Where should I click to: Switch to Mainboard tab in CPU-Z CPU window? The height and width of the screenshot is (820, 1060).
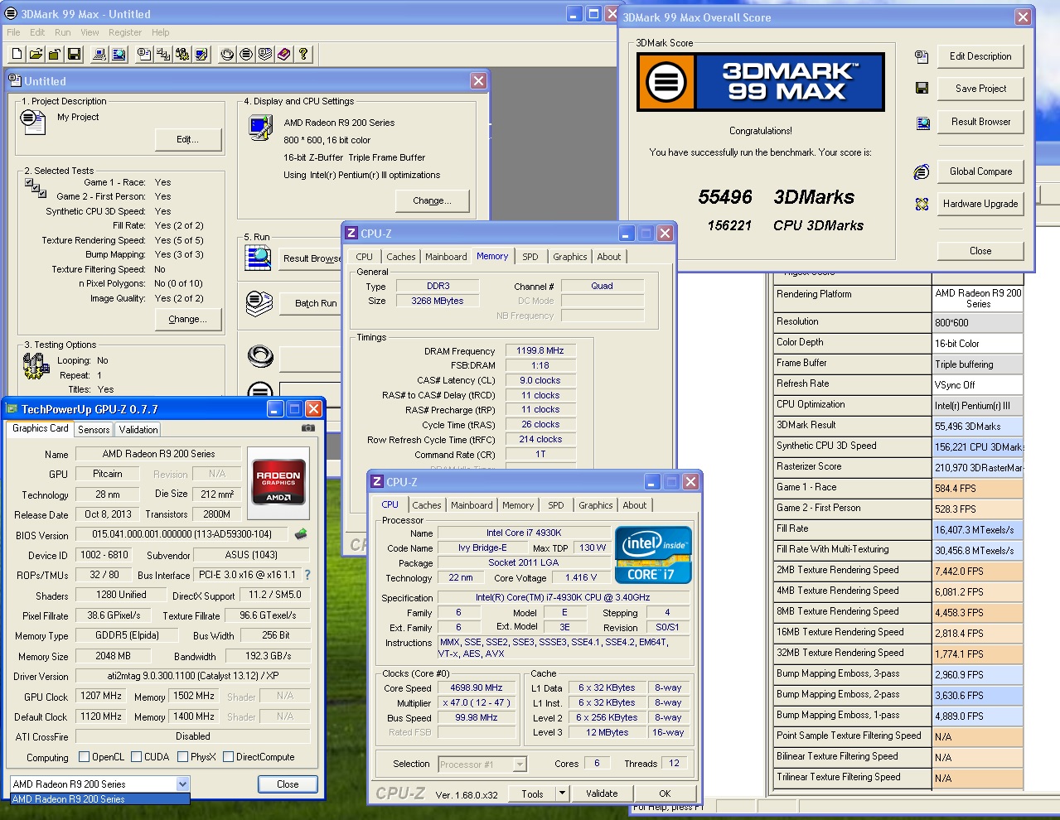pos(472,505)
